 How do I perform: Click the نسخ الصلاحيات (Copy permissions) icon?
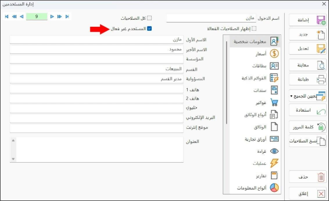click(x=321, y=141)
